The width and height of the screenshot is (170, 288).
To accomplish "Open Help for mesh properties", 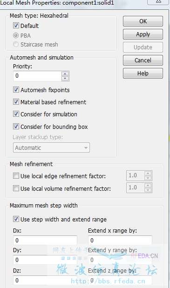I will [x=143, y=74].
